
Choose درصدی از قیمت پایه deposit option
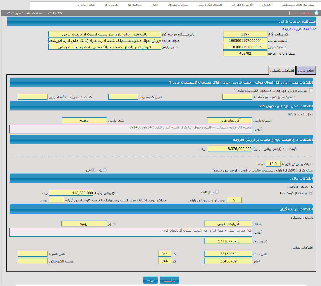click(311, 192)
